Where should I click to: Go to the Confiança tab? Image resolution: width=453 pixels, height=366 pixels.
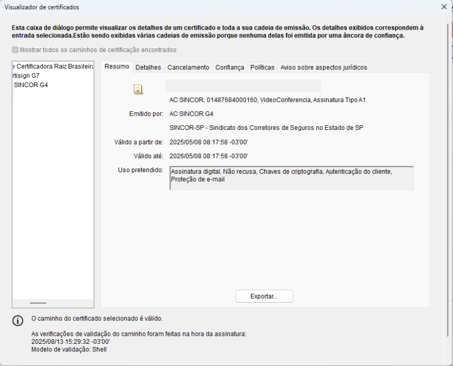pos(230,67)
